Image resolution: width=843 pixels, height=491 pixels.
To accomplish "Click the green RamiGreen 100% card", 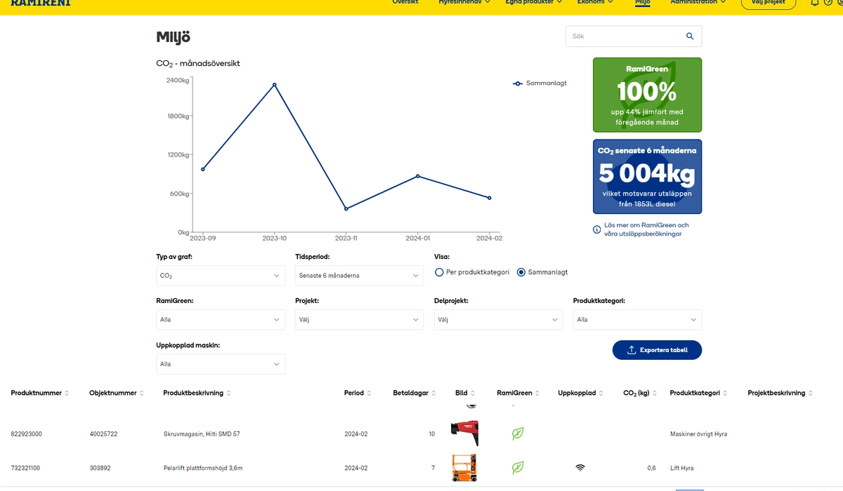I will pyautogui.click(x=647, y=95).
